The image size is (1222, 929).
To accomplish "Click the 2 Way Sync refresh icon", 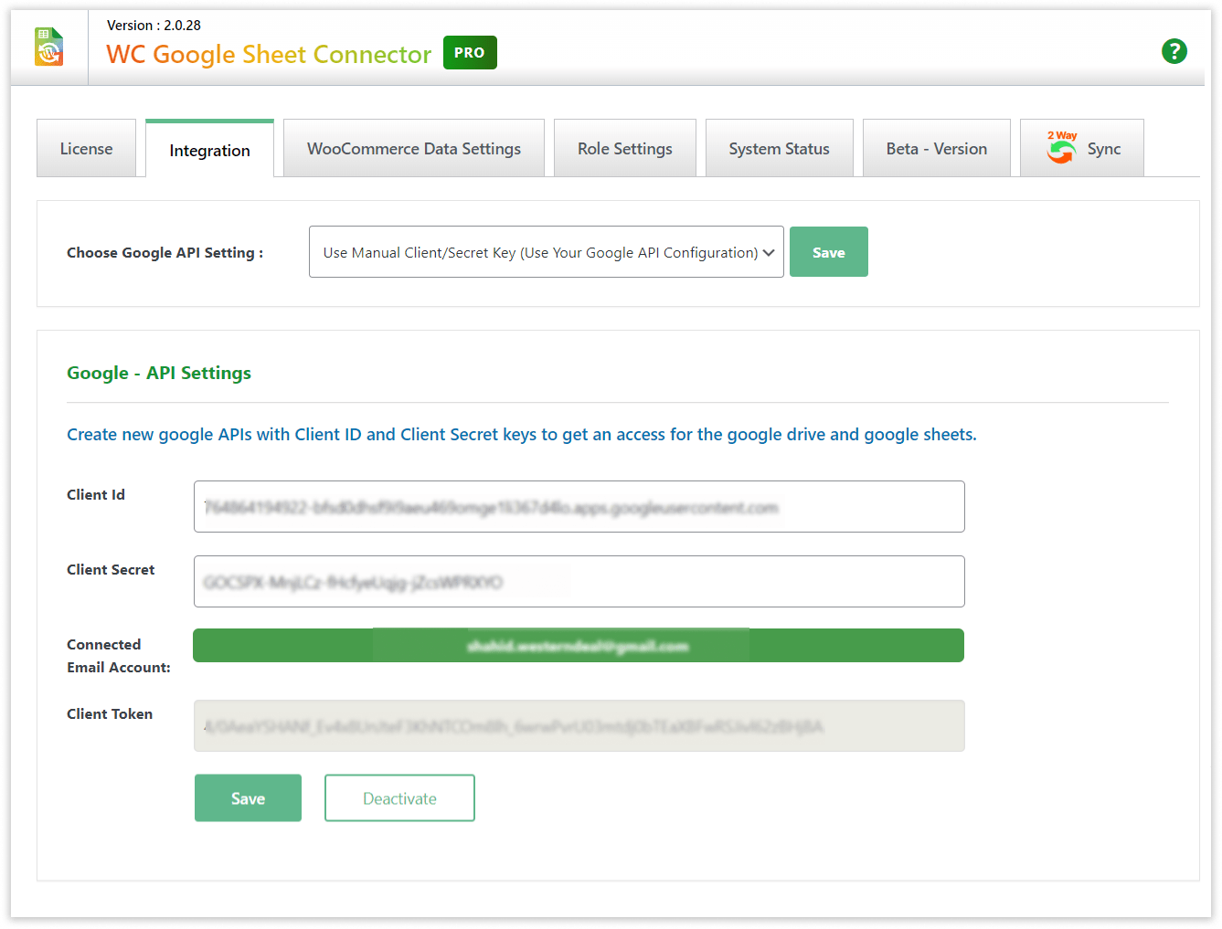I will click(1061, 151).
